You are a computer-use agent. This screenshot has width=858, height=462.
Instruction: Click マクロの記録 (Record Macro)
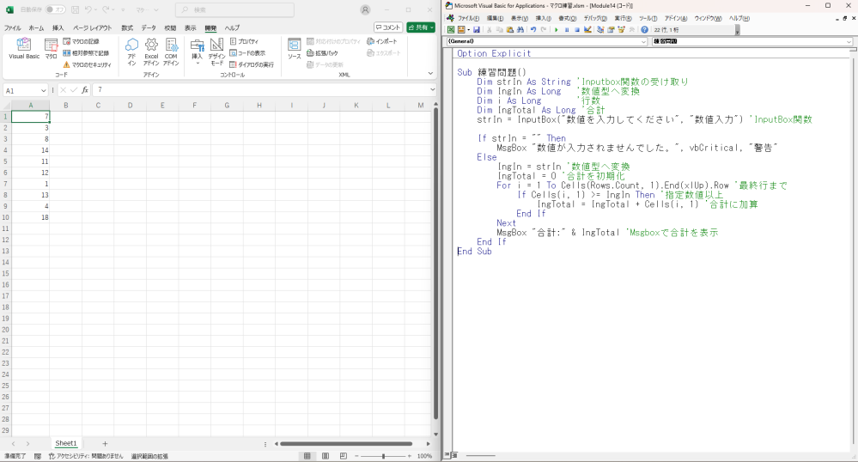pyautogui.click(x=80, y=41)
